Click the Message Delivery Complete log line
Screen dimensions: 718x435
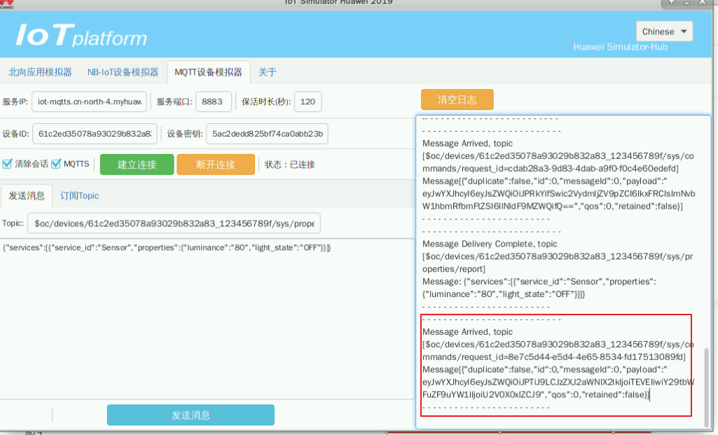490,244
